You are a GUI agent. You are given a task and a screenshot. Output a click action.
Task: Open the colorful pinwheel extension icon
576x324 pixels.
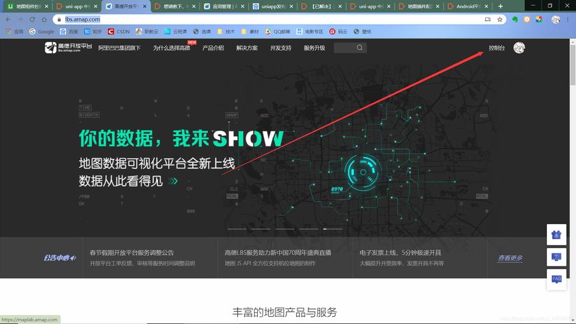[x=538, y=19]
